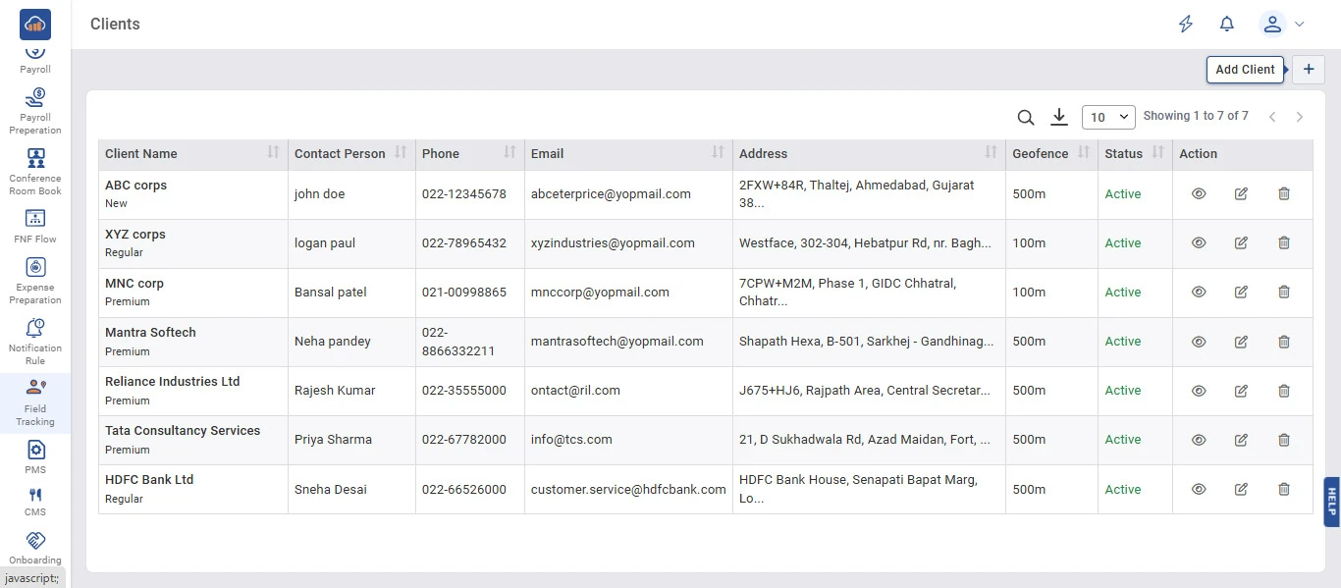This screenshot has width=1341, height=588.
Task: Open the blue HELP side tab
Action: pos(1331,502)
